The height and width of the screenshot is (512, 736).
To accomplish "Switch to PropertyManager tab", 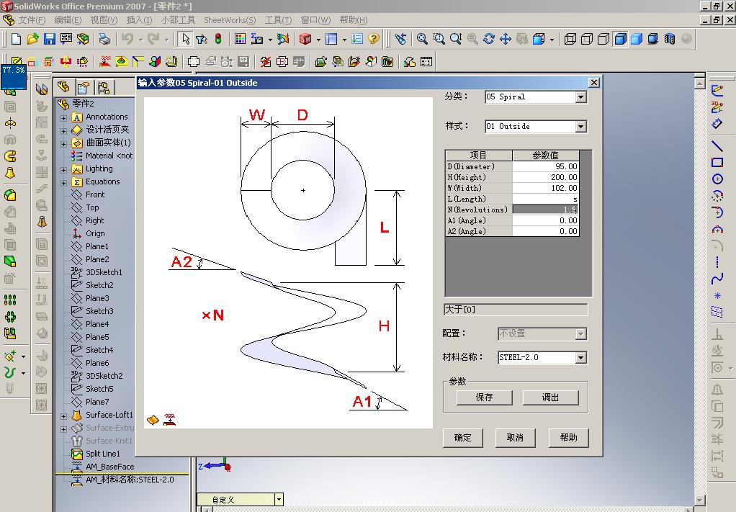I will (x=84, y=88).
